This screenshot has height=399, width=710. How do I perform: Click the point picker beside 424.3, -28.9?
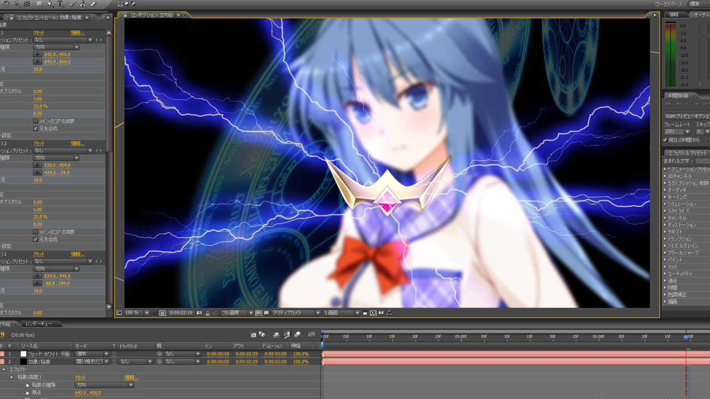pyautogui.click(x=38, y=172)
